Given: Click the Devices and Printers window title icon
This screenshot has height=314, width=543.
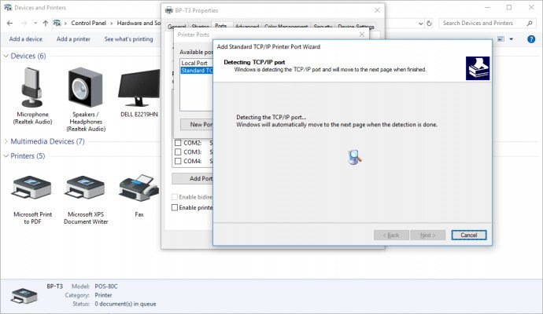Looking at the screenshot, I should click(8, 7).
